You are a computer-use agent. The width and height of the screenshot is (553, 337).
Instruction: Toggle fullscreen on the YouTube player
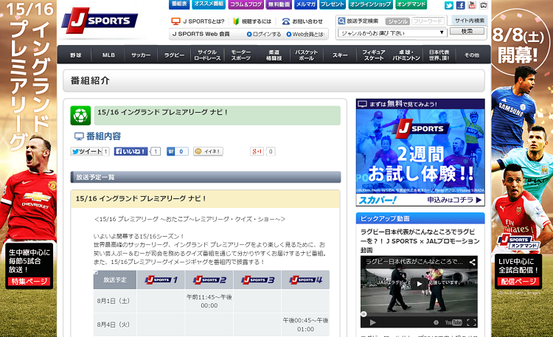[472, 322]
